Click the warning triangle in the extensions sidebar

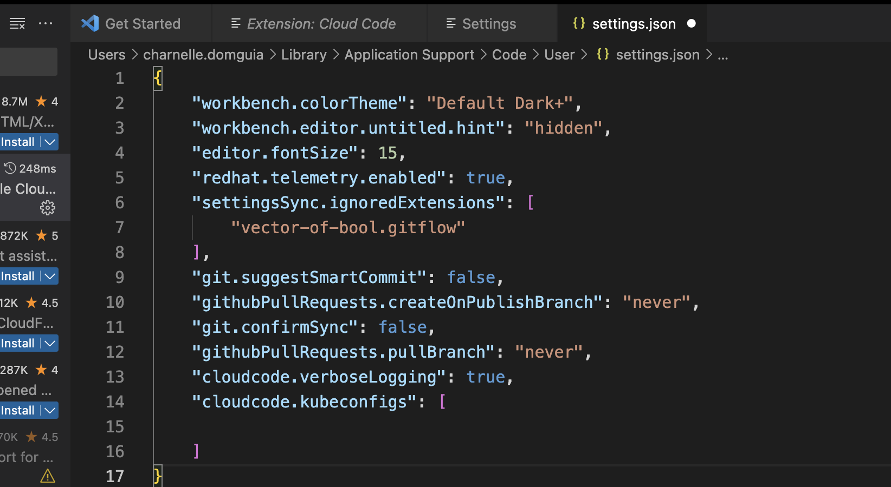click(47, 476)
